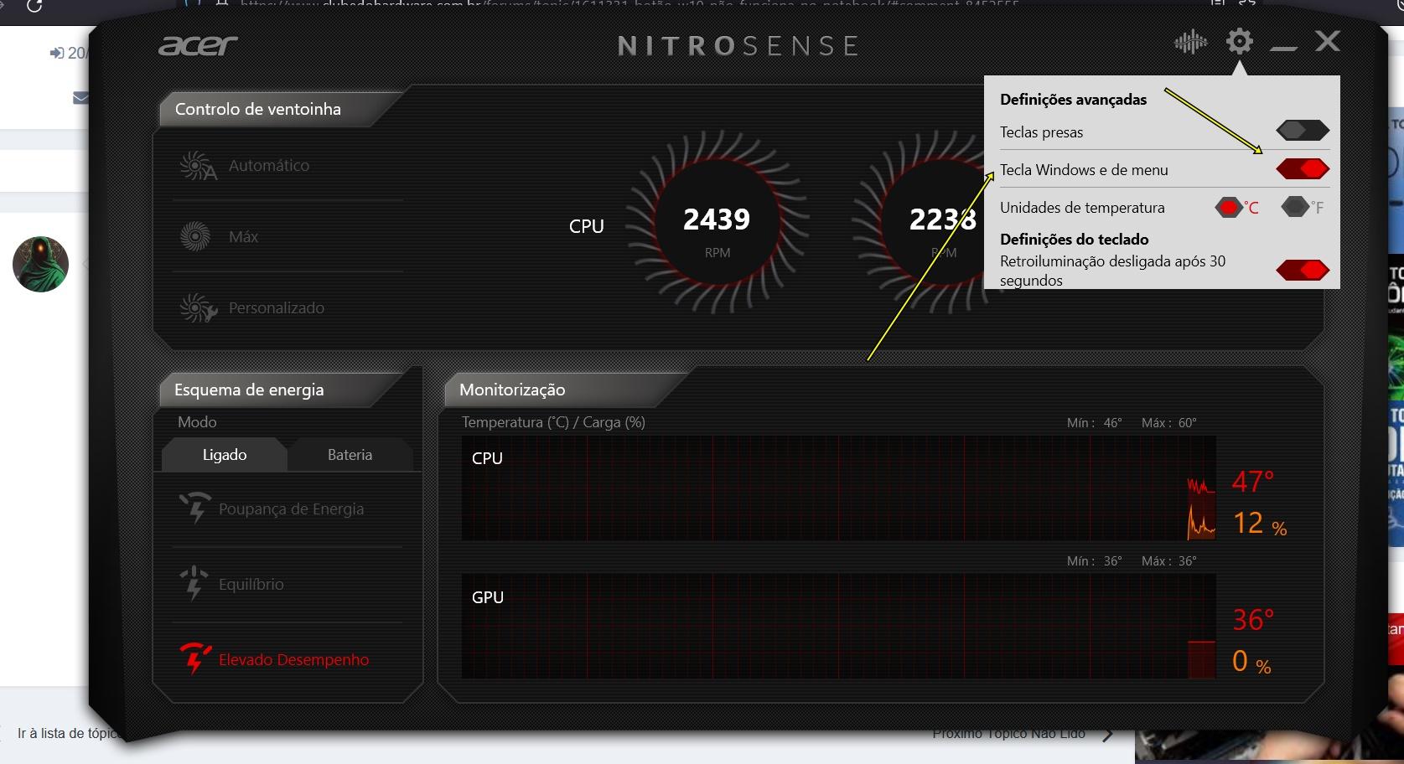Screen dimensions: 1404x764
Task: Open Próximo Tópico Não Lido link
Action: tap(1009, 735)
